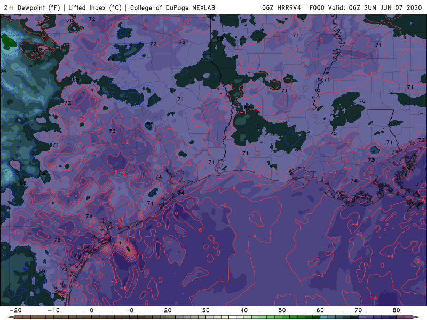
Task: Click the 80 label on the color scale
Action: point(397,310)
